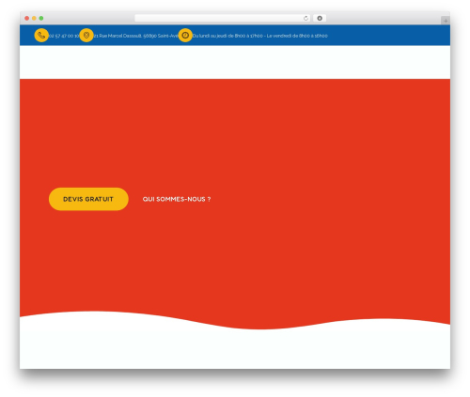This screenshot has height=397, width=470.
Task: Close the window with the red button
Action: click(x=27, y=18)
